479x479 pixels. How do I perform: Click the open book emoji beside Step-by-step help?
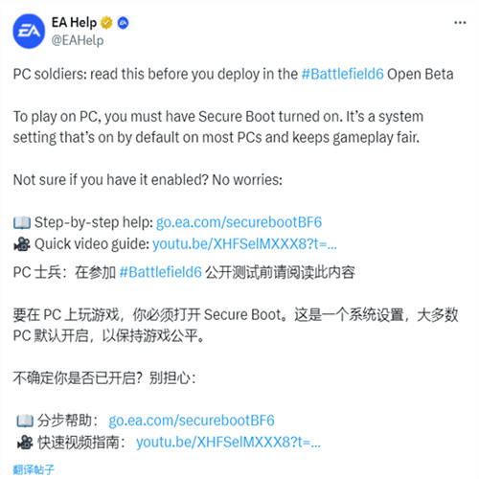click(22, 222)
